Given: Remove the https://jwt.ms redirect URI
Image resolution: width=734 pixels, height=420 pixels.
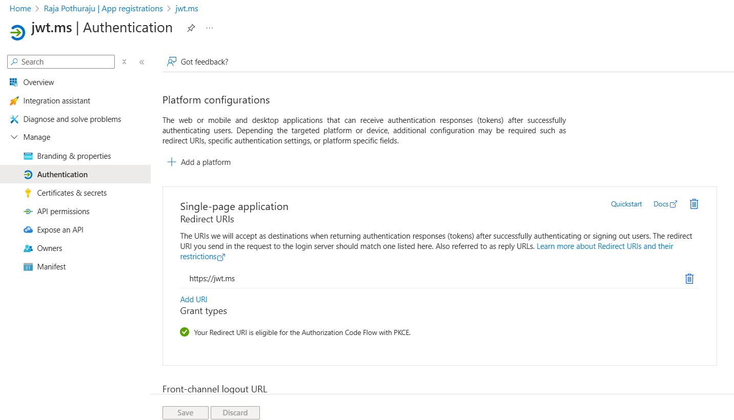Looking at the screenshot, I should (689, 279).
